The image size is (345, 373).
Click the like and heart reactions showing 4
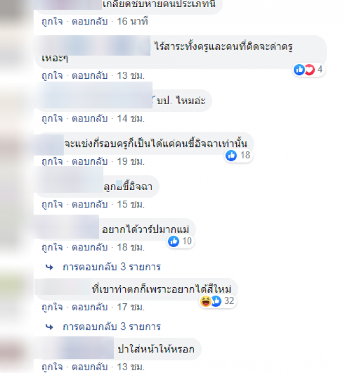coord(309,70)
